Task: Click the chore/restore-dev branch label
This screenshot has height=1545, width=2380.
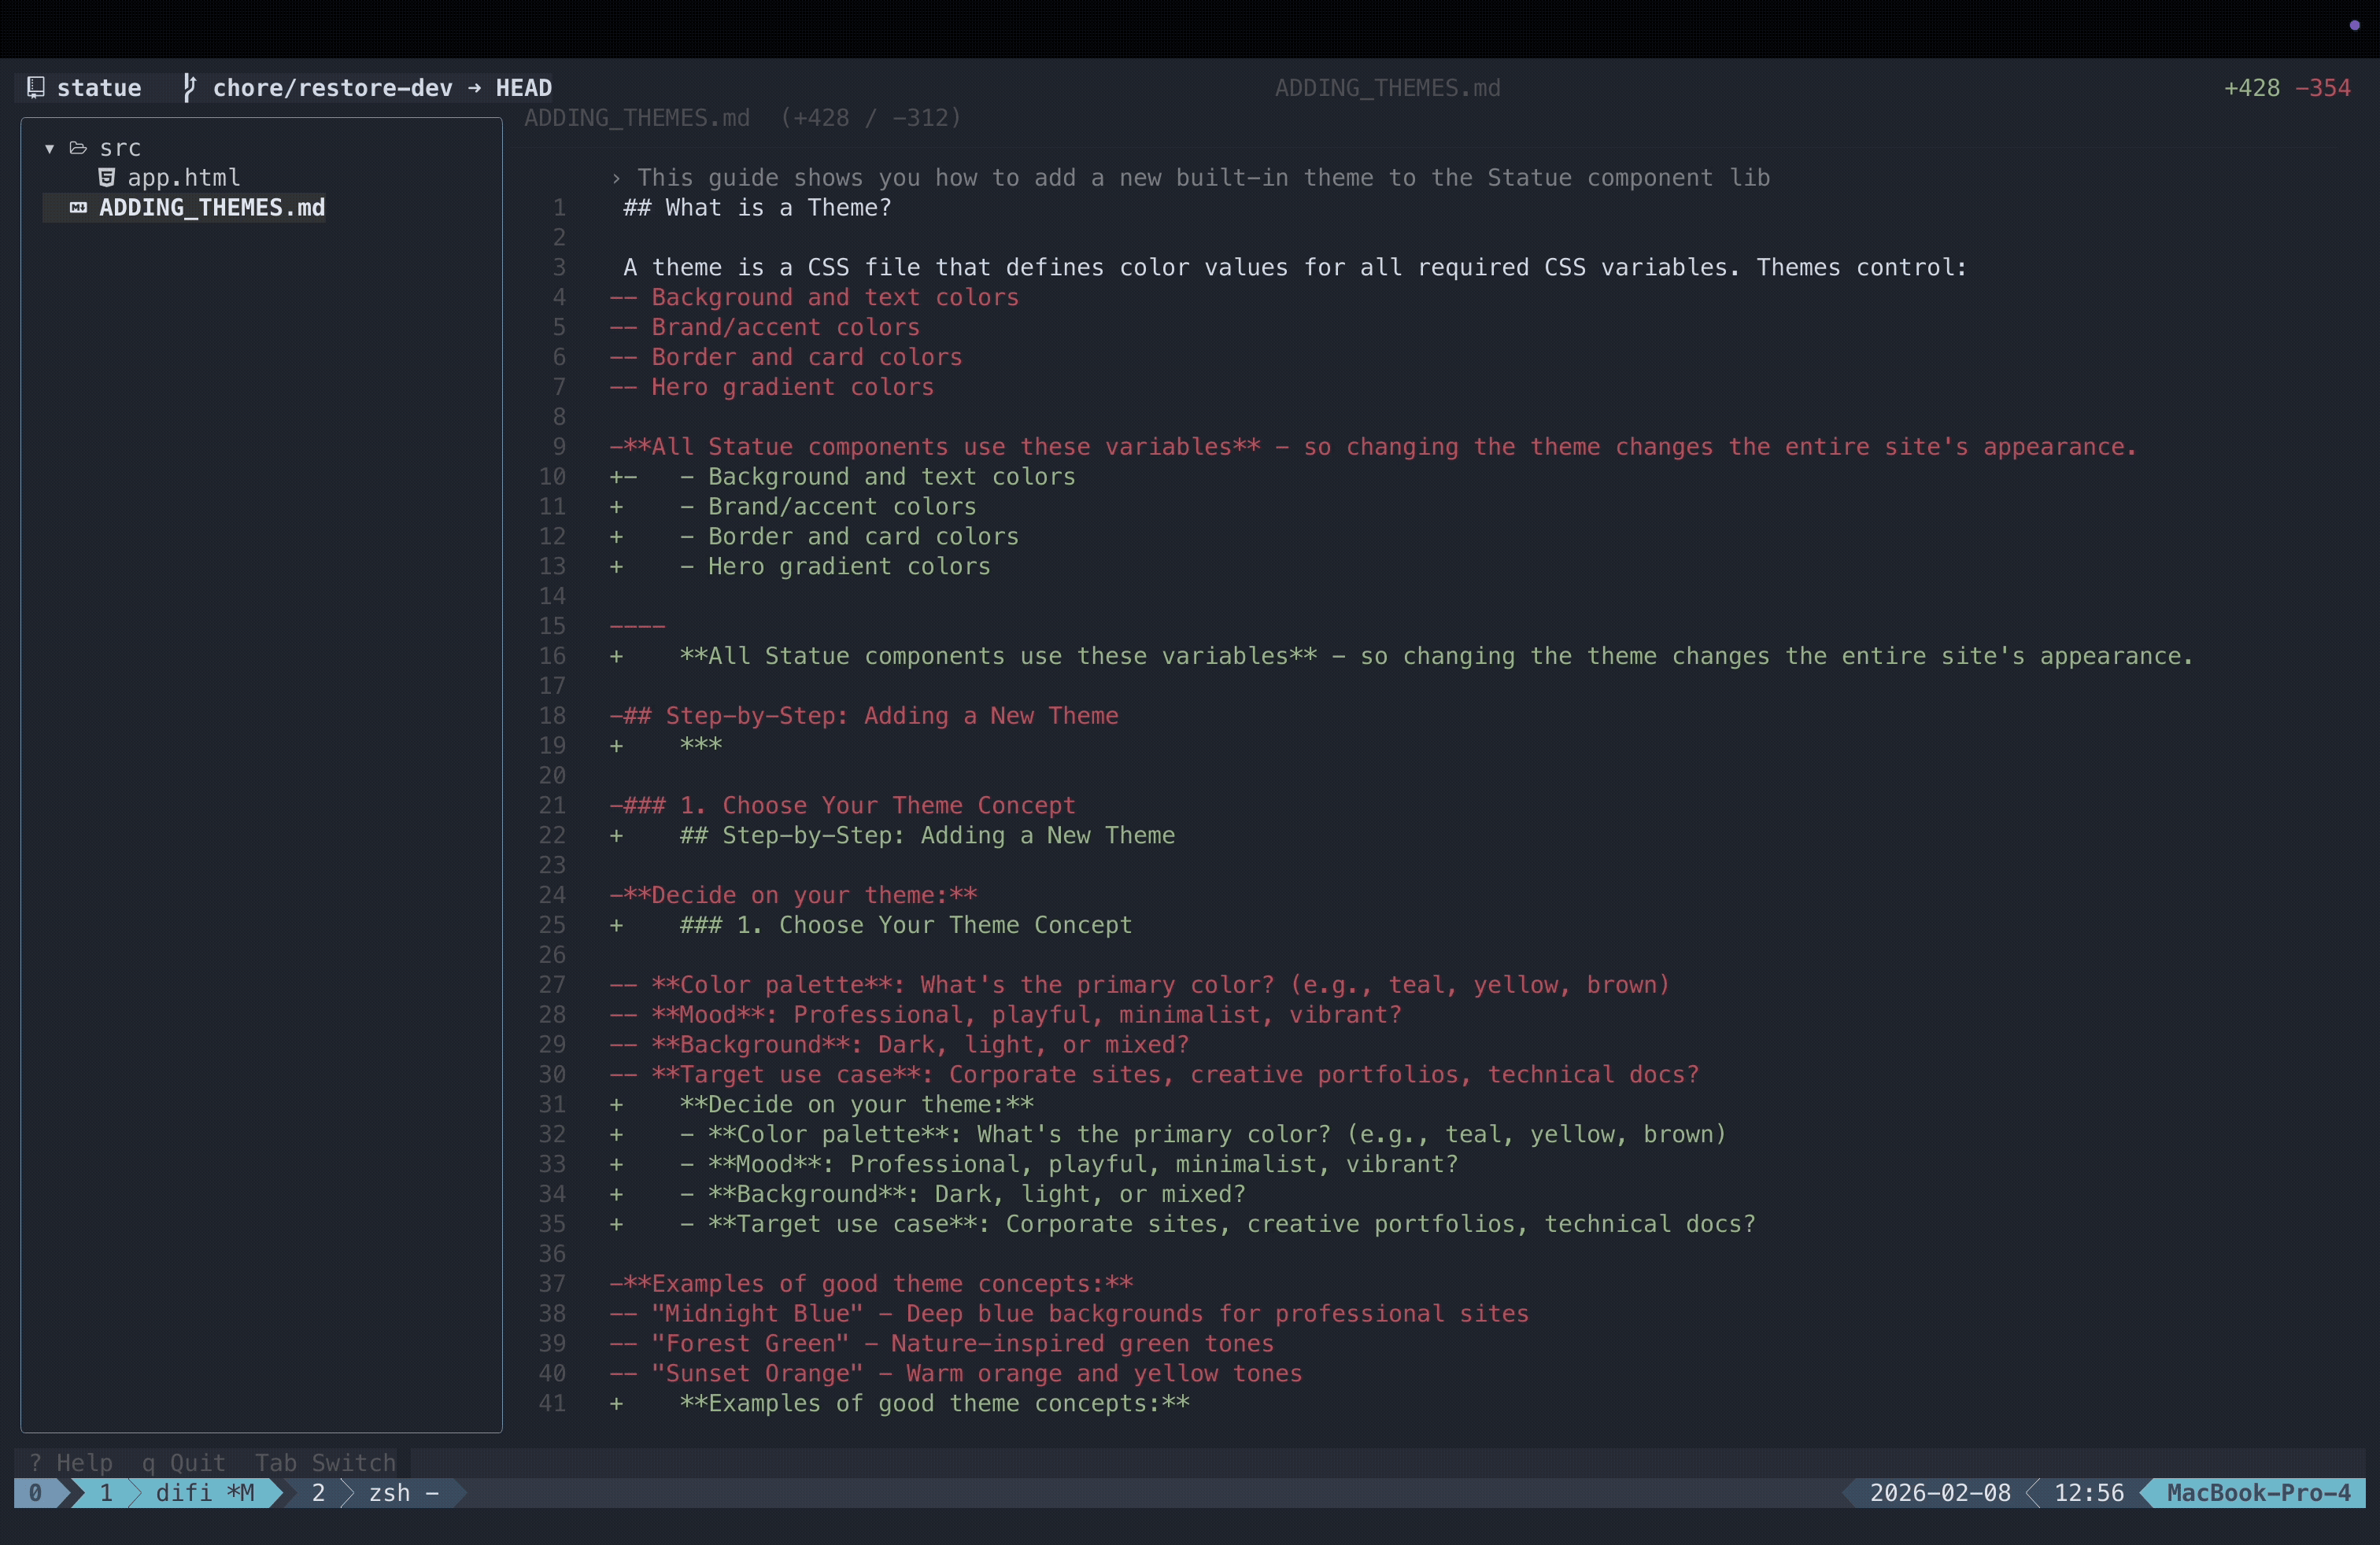Action: (332, 88)
